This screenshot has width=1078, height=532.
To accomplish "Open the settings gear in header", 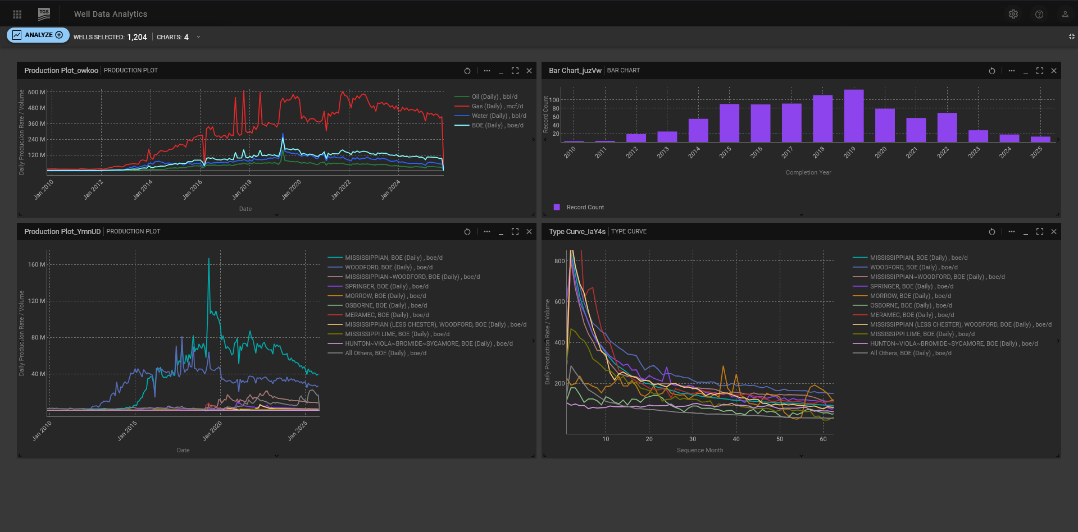I will [1013, 14].
